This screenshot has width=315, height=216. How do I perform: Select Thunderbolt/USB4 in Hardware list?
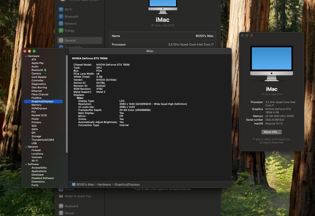43,140
